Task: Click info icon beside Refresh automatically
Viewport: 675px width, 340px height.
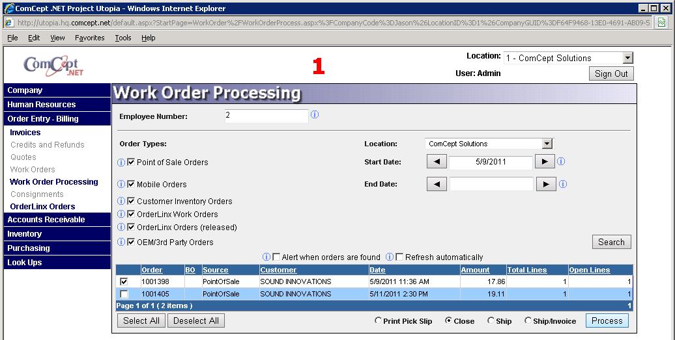Action: 390,257
